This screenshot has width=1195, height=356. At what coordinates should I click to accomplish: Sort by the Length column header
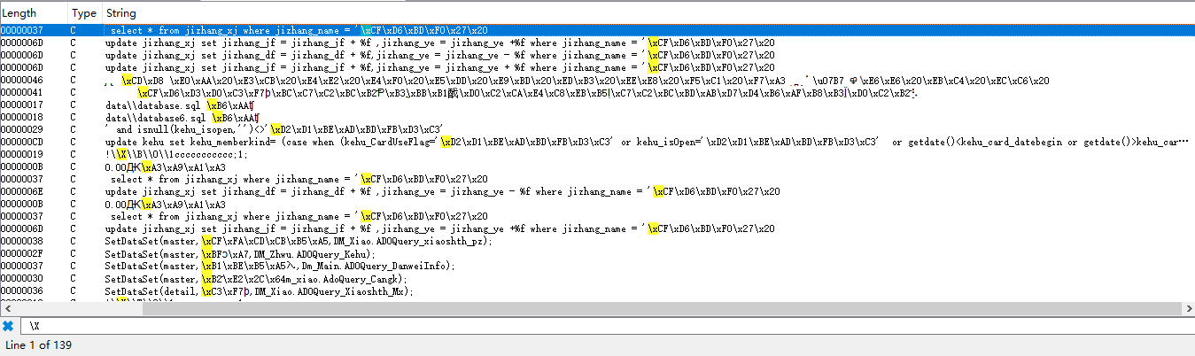[x=34, y=13]
